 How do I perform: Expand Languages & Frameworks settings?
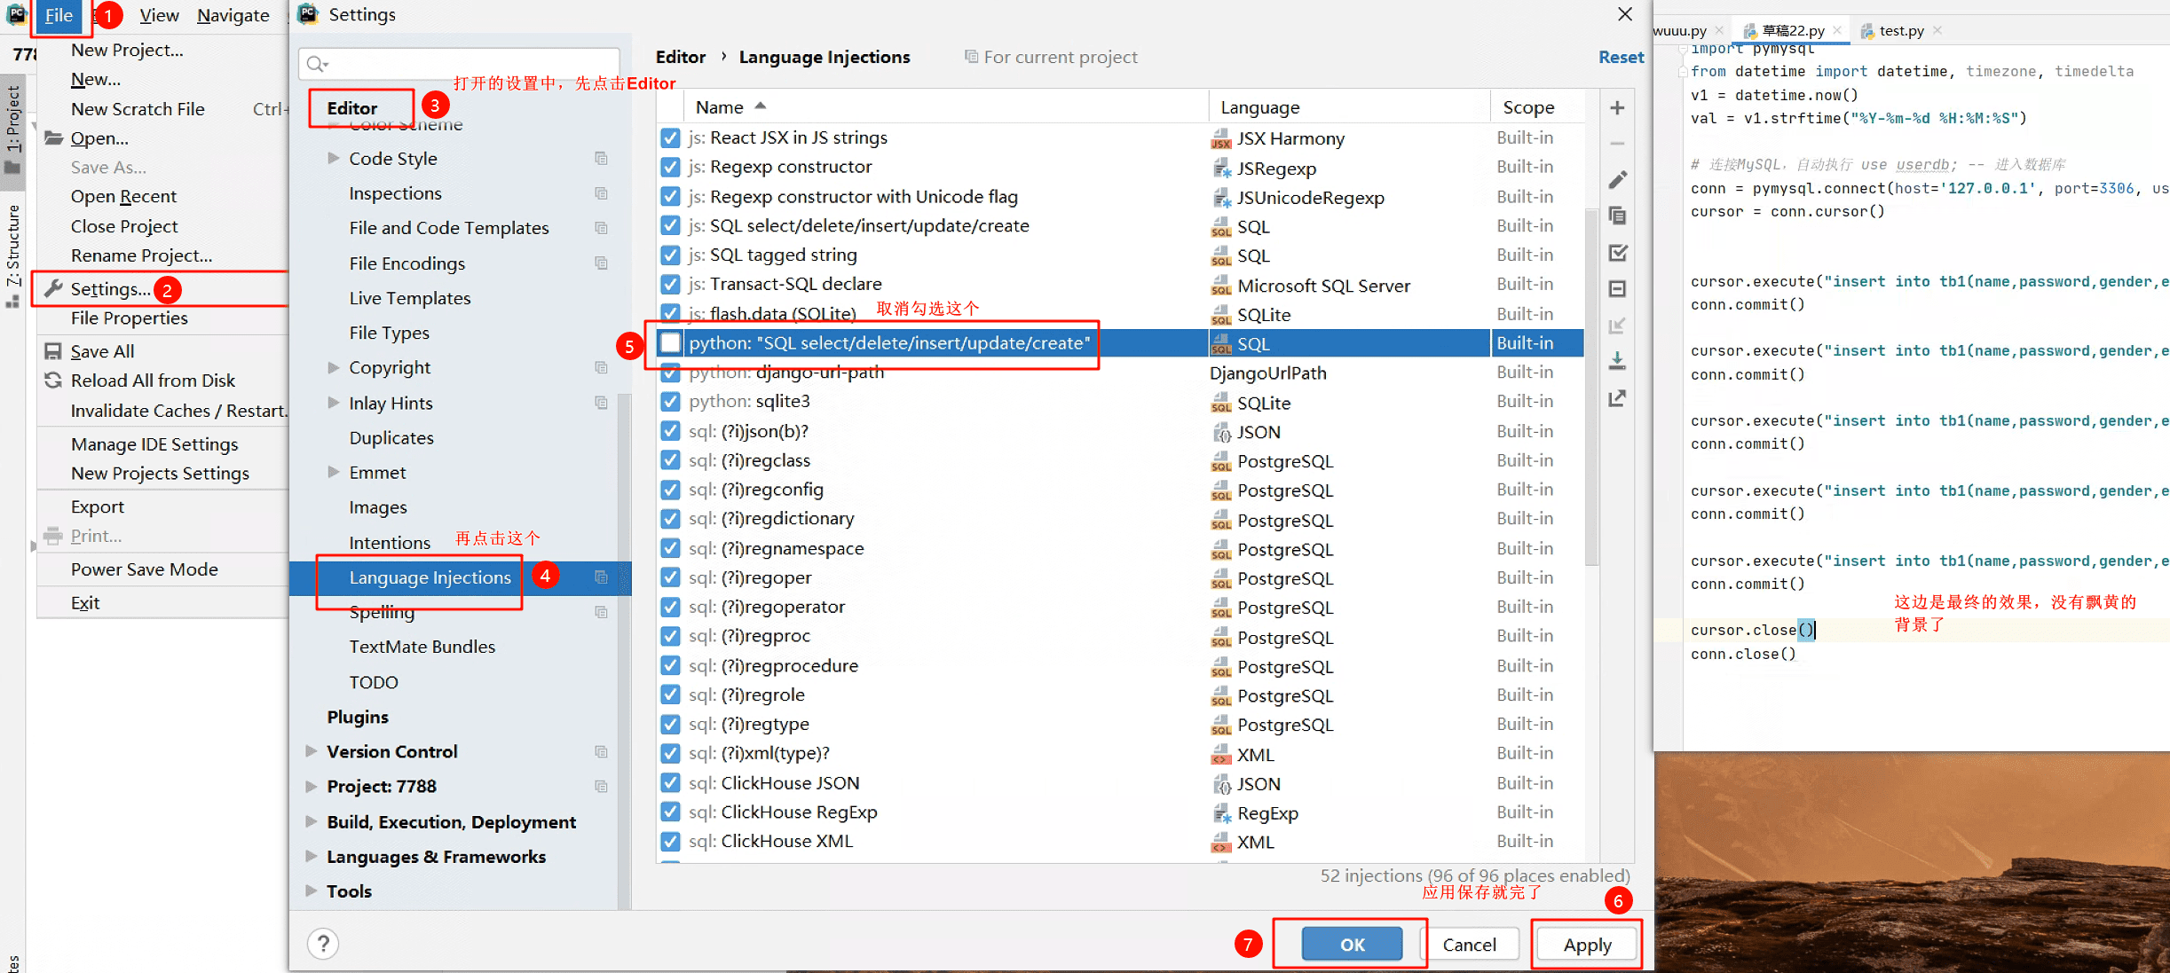pos(312,856)
